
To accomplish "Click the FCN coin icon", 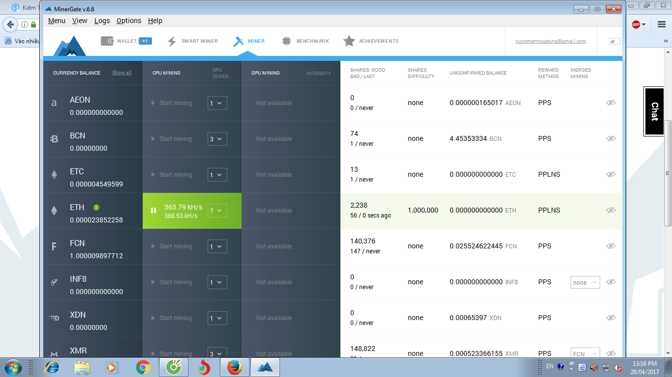I will (54, 246).
